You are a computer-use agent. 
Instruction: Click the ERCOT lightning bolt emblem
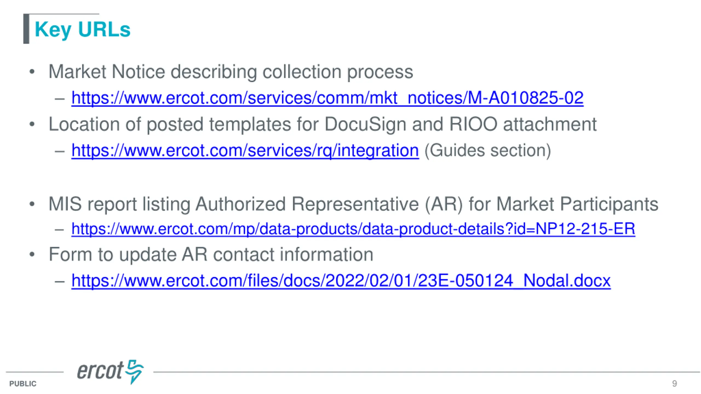(x=134, y=372)
